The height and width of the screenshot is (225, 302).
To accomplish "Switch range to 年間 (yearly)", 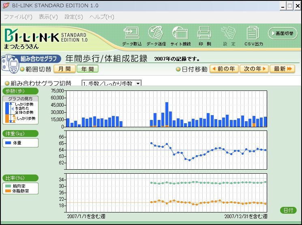I will pyautogui.click(x=88, y=69).
